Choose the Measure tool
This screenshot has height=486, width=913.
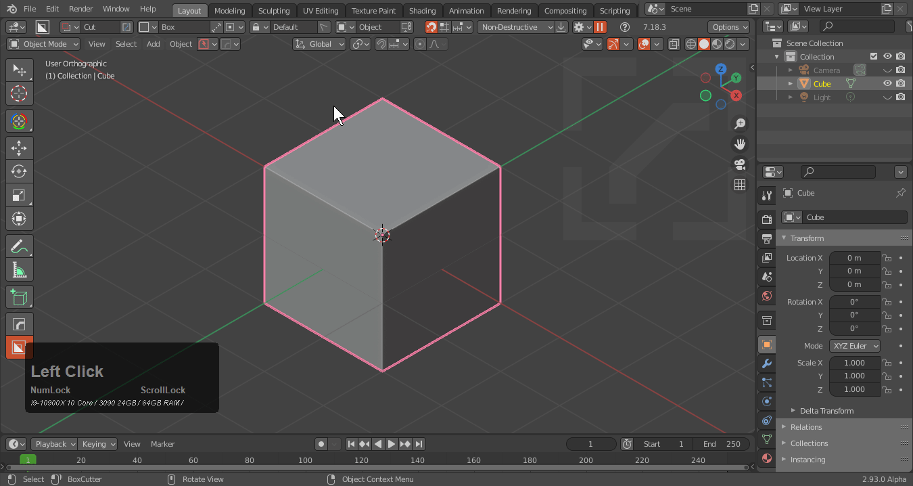(x=19, y=270)
